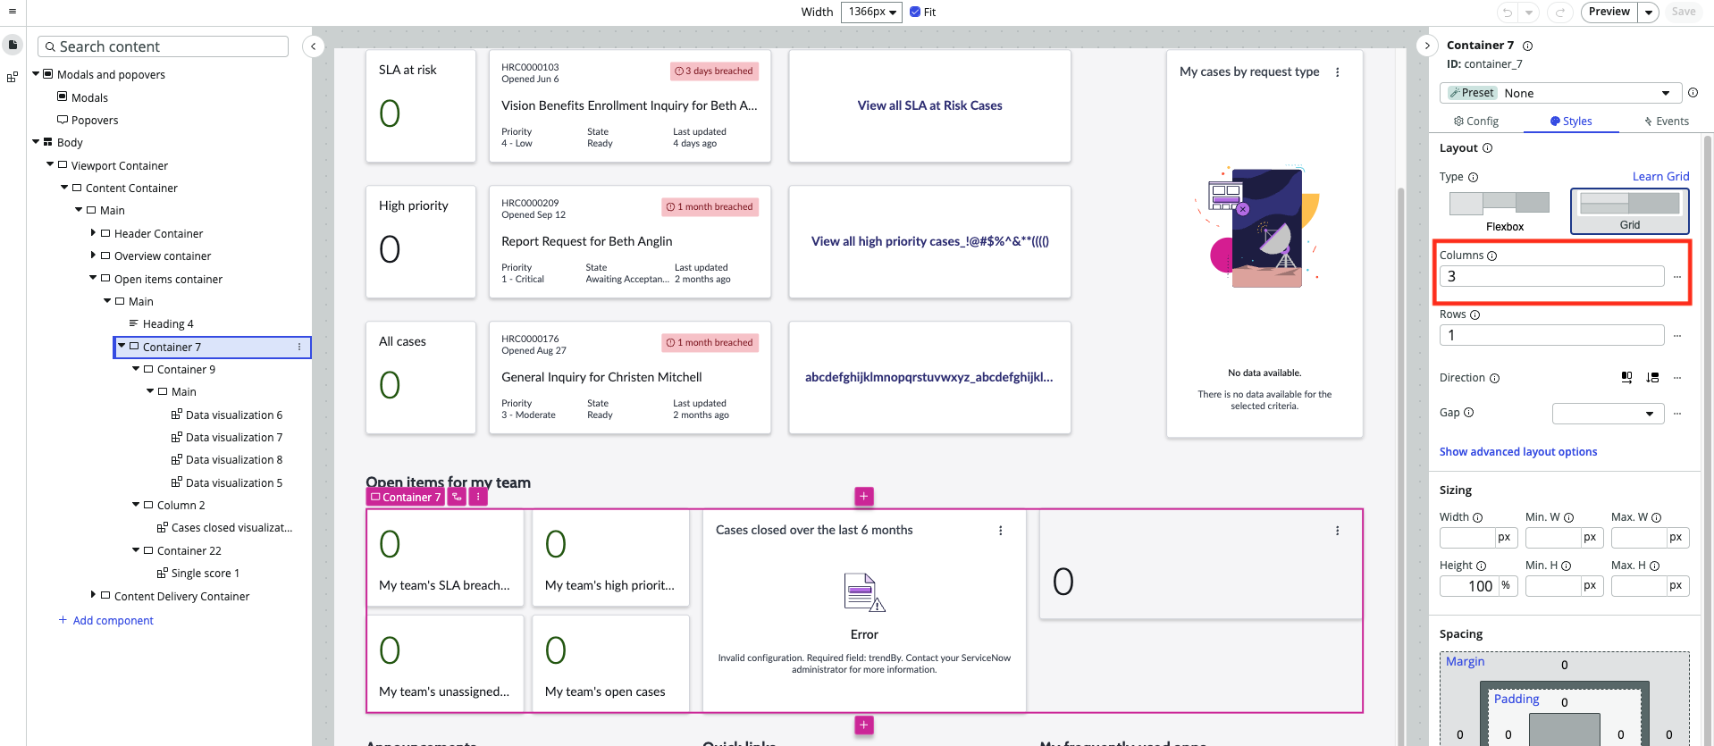
Task: Toggle the Fit checkbox
Action: [x=915, y=12]
